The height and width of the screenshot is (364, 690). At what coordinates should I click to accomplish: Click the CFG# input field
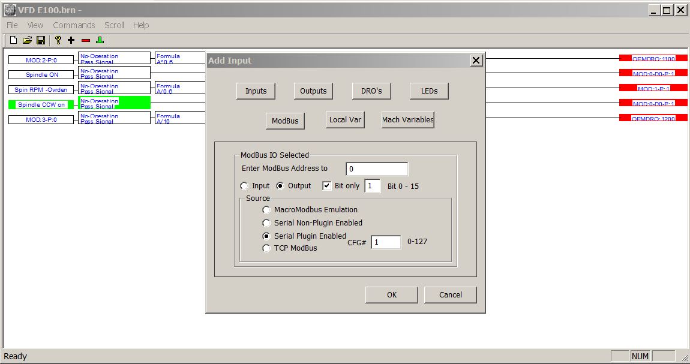[x=386, y=242]
